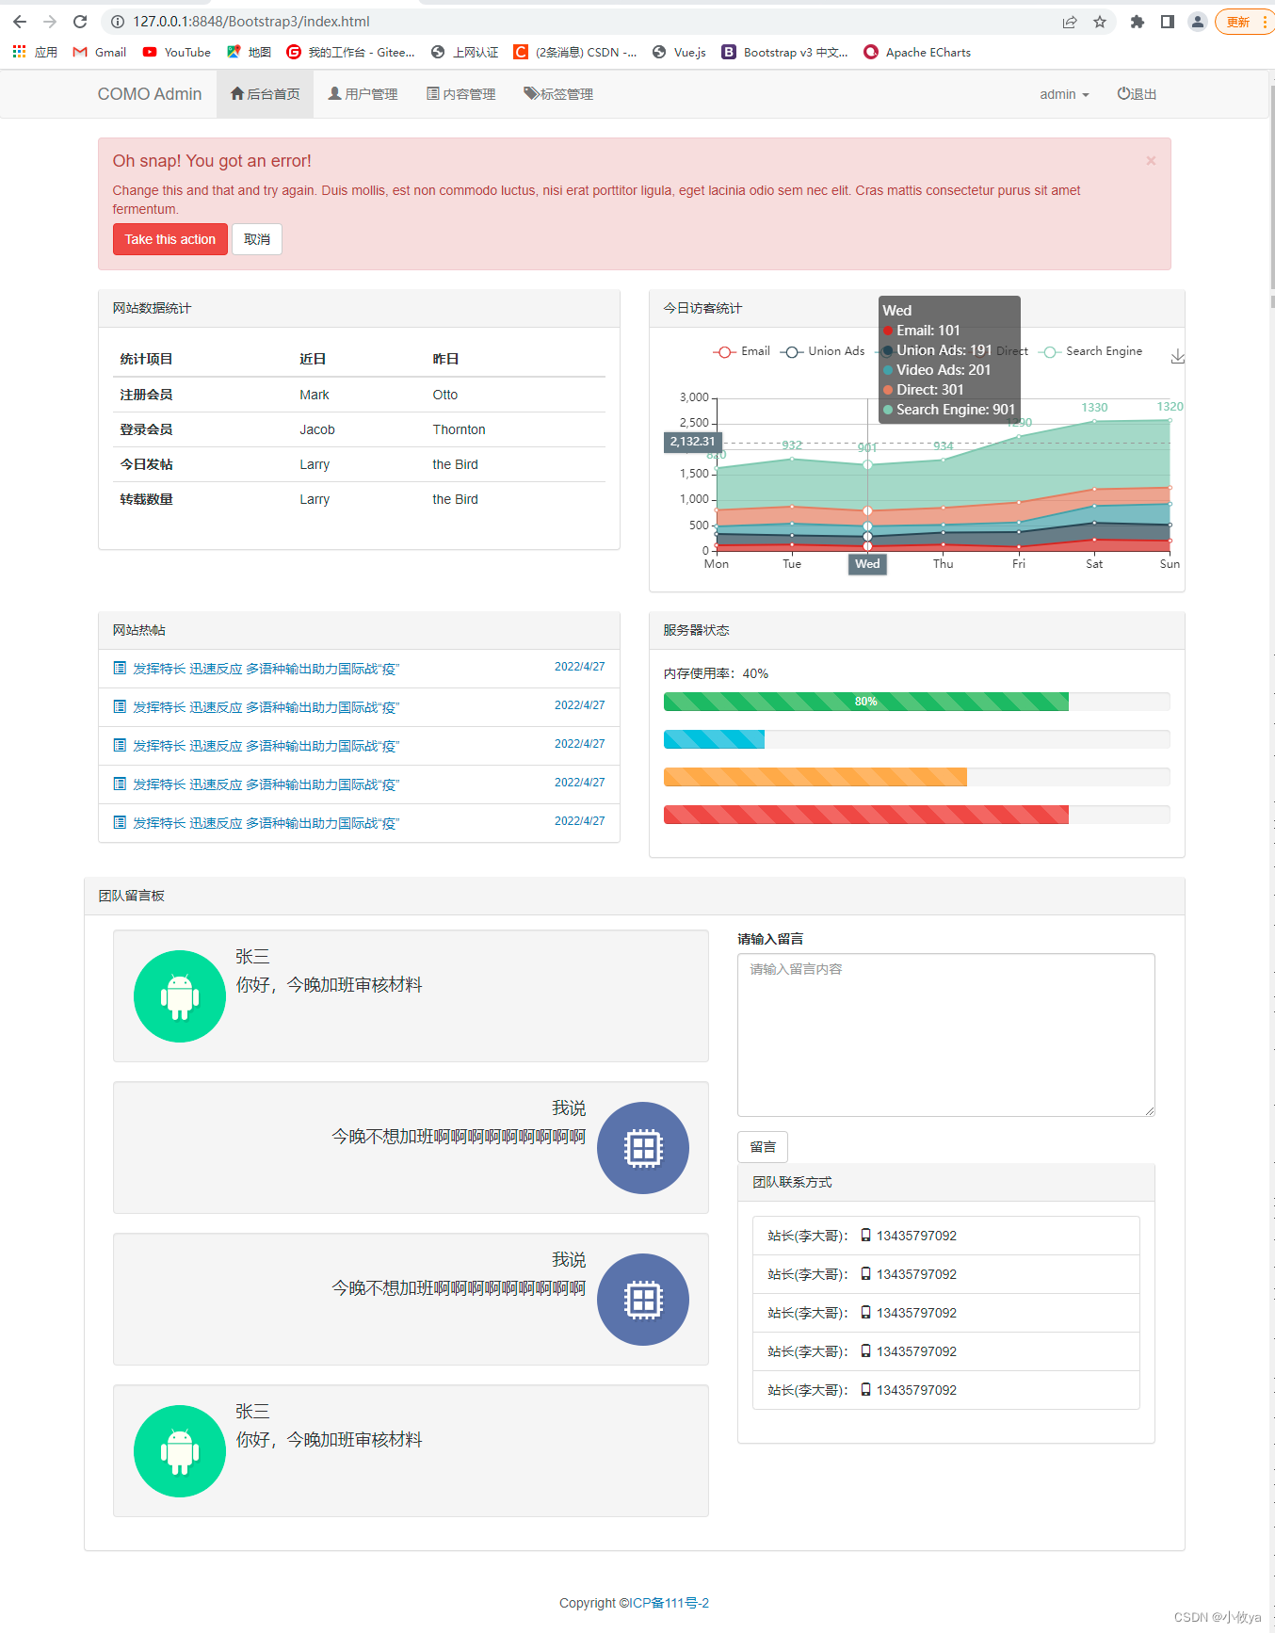
Task: Click the 取消 cancel button in the alert
Action: [x=257, y=239]
